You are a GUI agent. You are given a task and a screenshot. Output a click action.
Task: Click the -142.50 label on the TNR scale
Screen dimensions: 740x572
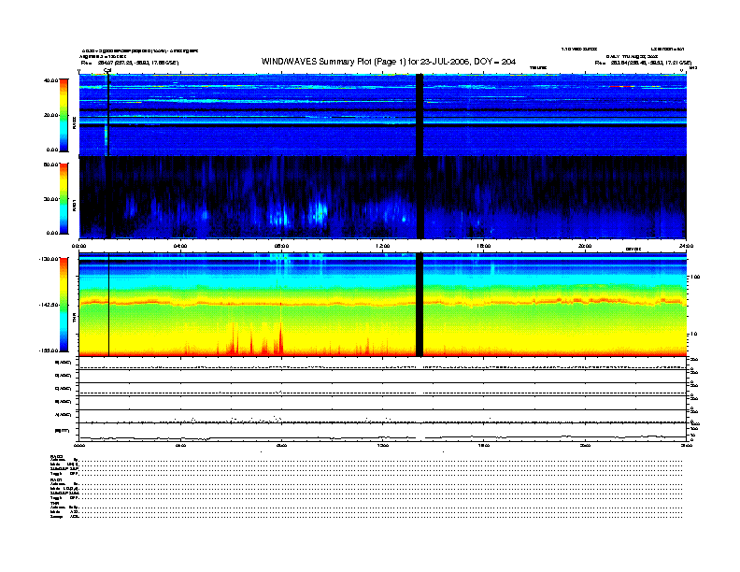coord(50,305)
